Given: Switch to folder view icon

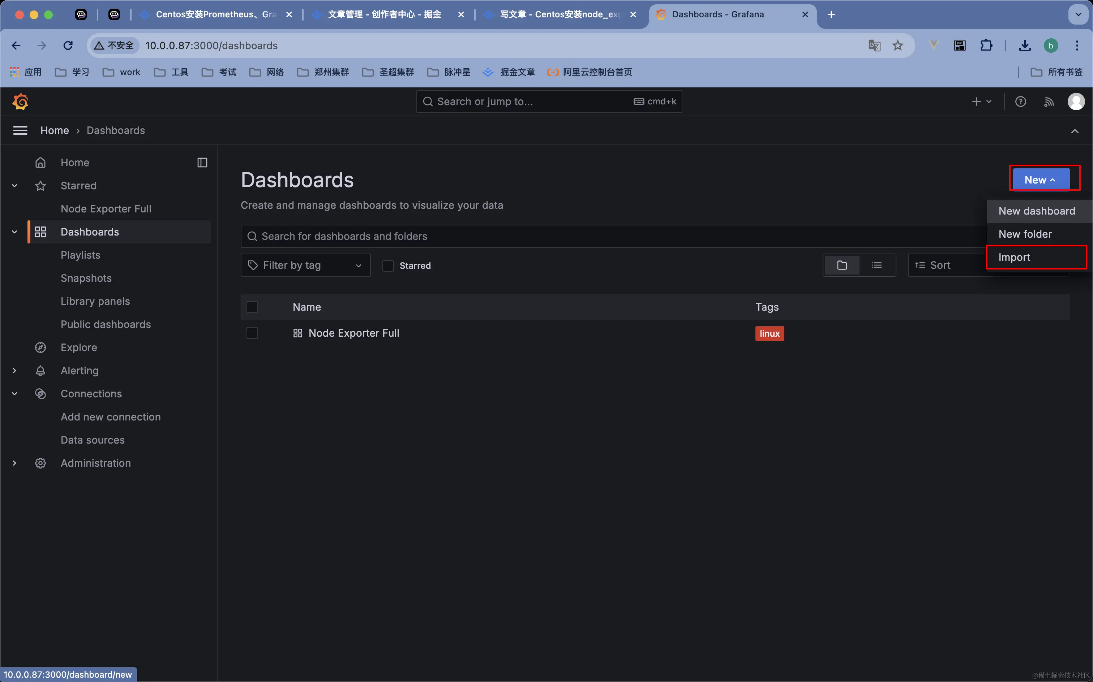Looking at the screenshot, I should [842, 265].
